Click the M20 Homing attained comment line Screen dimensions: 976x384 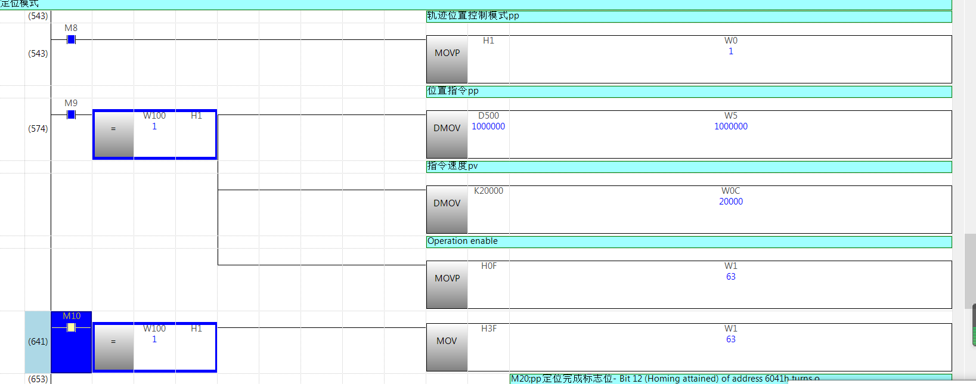pyautogui.click(x=730, y=379)
